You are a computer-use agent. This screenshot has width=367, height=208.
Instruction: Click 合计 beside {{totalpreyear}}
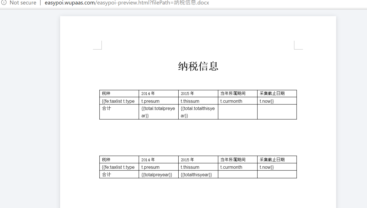107,175
